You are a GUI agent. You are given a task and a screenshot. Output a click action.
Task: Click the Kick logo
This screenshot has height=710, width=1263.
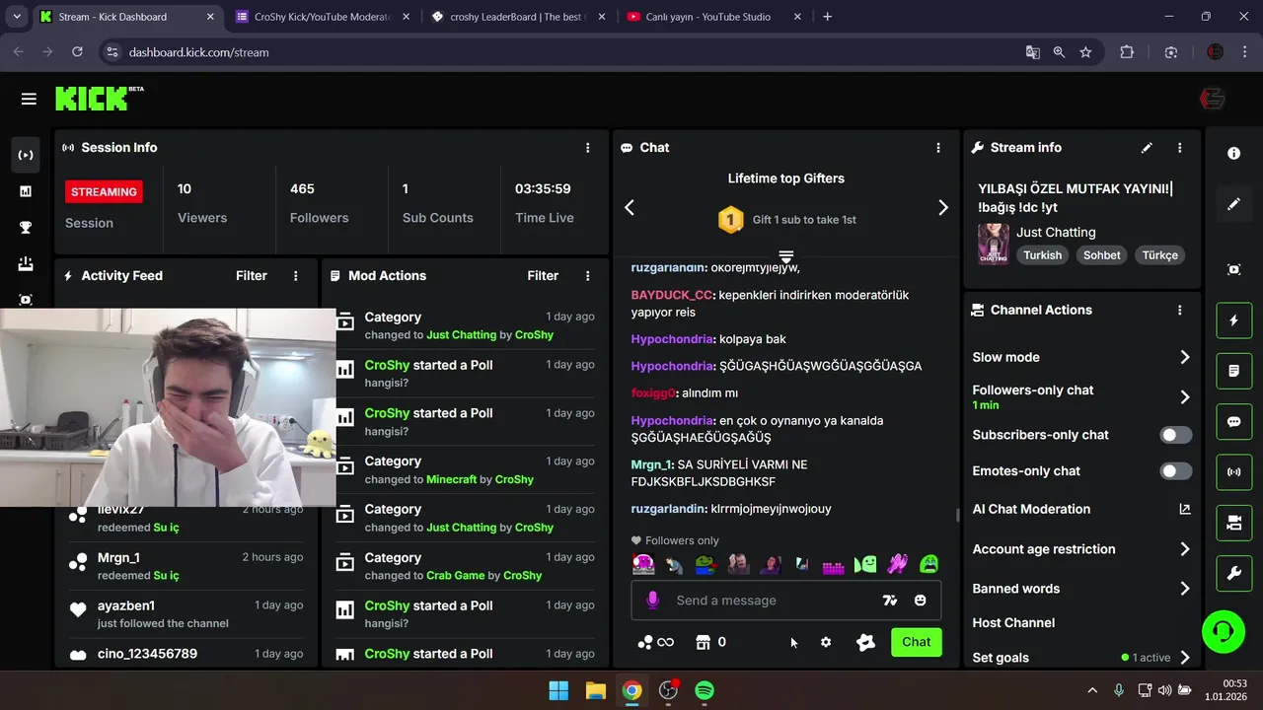click(x=99, y=98)
